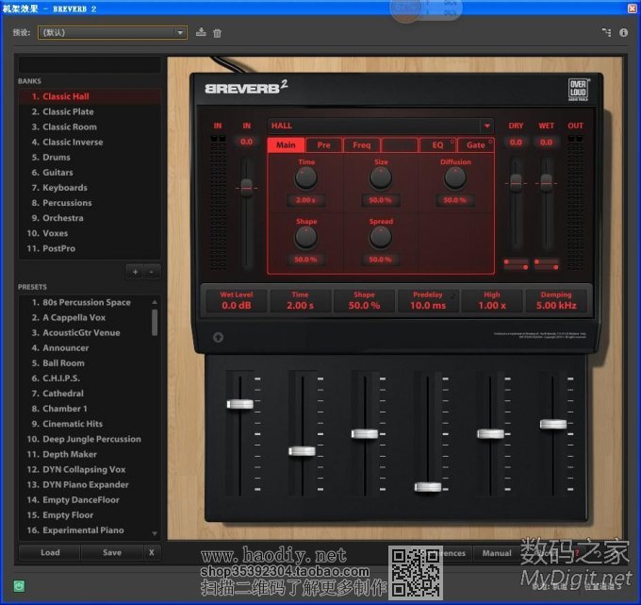The width and height of the screenshot is (641, 605).
Task: Click the info icon at top right
Action: click(624, 32)
